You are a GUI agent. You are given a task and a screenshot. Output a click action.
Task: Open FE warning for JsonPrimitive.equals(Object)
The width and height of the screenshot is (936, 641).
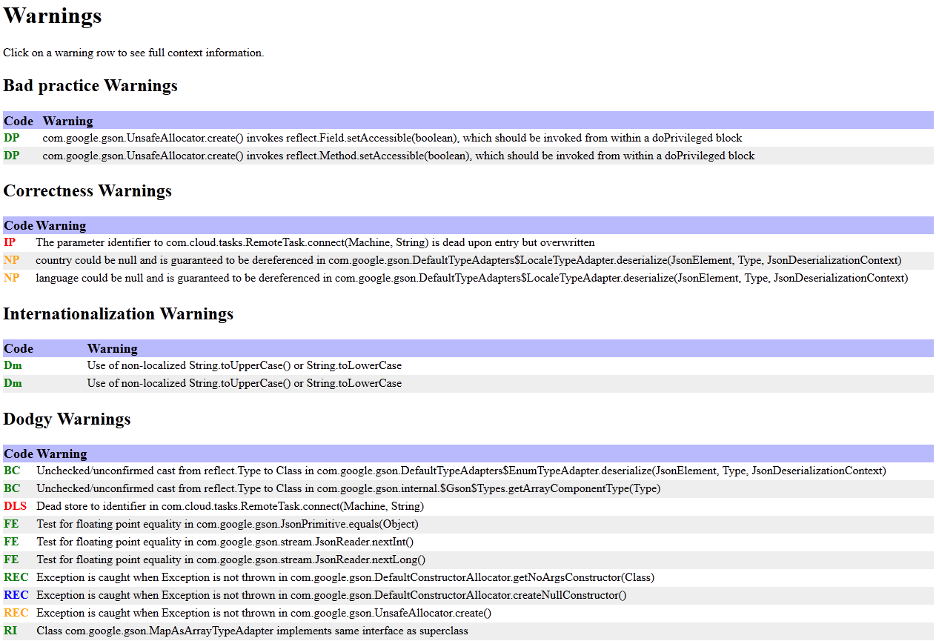point(468,524)
